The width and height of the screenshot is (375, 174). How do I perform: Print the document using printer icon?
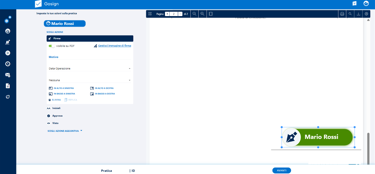point(342,14)
